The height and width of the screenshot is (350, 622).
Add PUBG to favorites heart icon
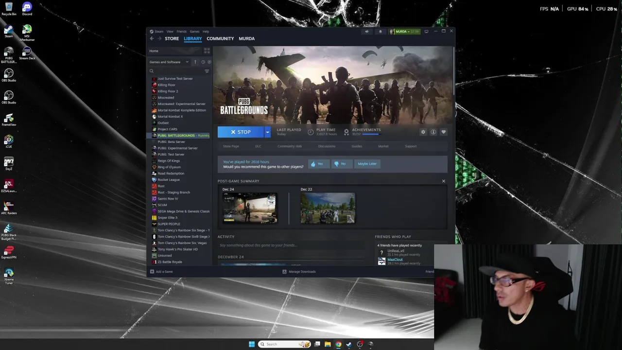[x=443, y=132]
